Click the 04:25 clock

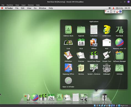tap(127, 8)
